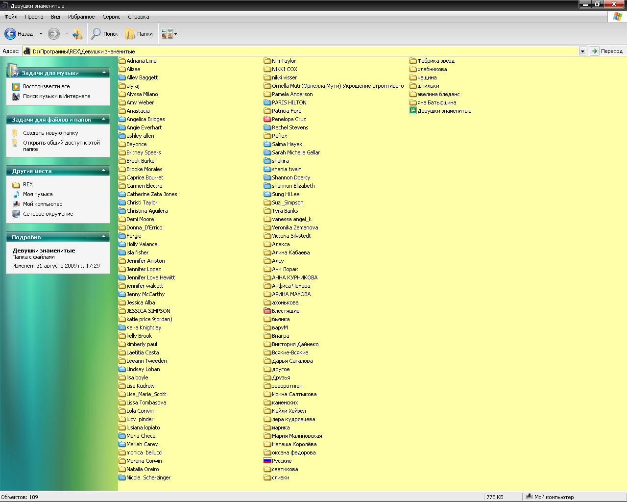Image resolution: width=627 pixels, height=502 pixels.
Task: Collapse the Подробно details panel
Action: coord(104,237)
